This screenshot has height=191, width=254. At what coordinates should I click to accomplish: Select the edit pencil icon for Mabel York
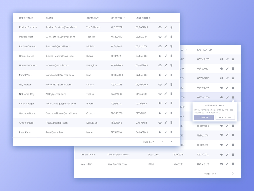click(166, 75)
